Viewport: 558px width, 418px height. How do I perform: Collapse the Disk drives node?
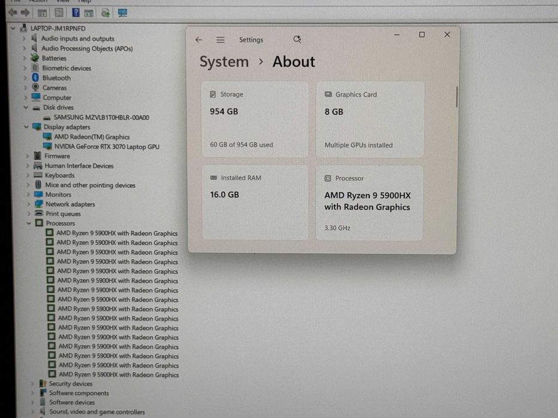point(26,107)
